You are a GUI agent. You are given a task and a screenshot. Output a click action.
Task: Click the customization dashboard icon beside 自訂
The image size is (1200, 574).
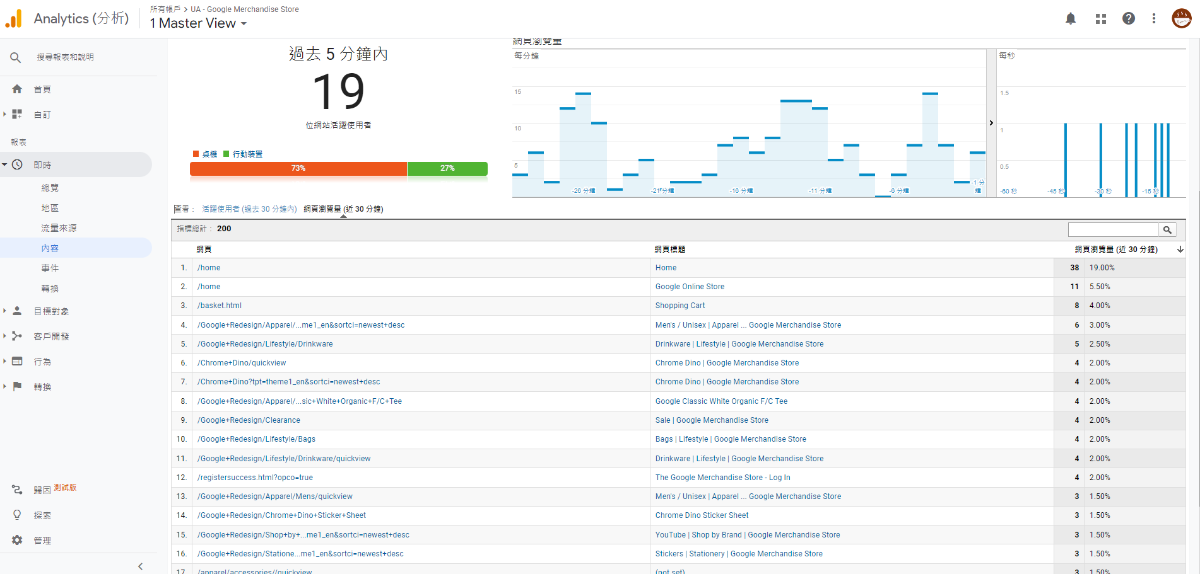17,114
